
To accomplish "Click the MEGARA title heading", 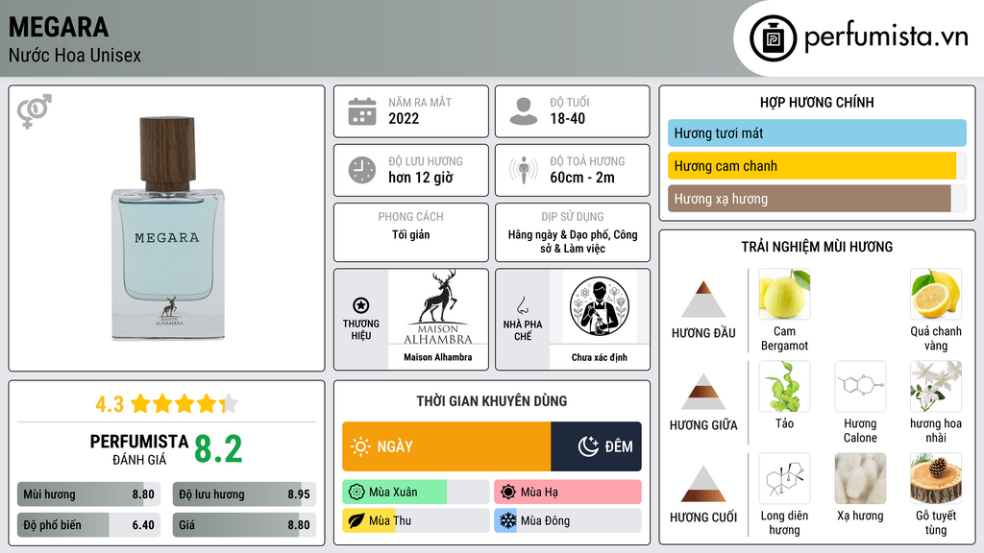I will [x=59, y=27].
